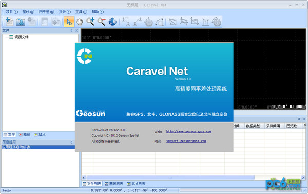Click the grayed properties sheet icon

click(x=45, y=22)
